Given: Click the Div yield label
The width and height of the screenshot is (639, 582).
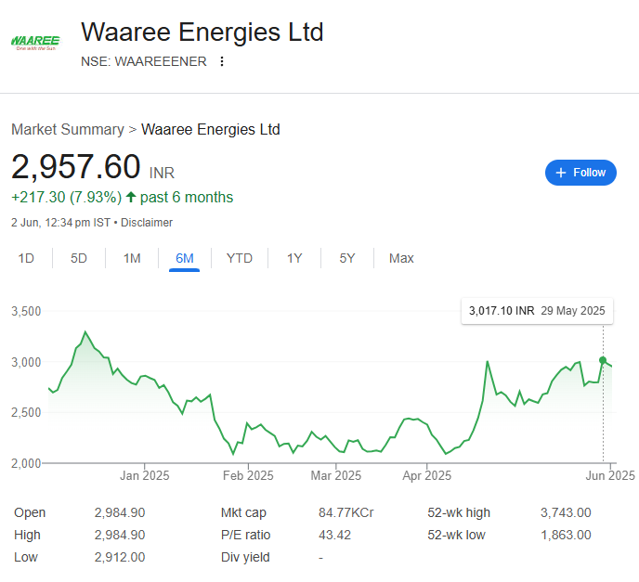Looking at the screenshot, I should [245, 557].
